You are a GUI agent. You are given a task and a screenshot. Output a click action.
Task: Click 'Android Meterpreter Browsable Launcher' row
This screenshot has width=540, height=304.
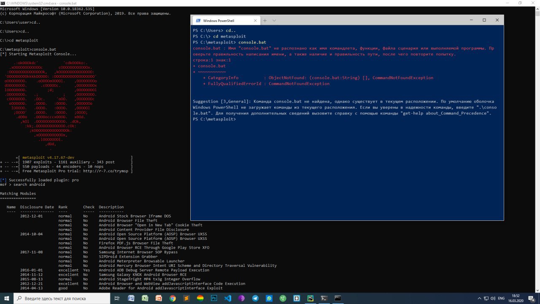(x=142, y=261)
